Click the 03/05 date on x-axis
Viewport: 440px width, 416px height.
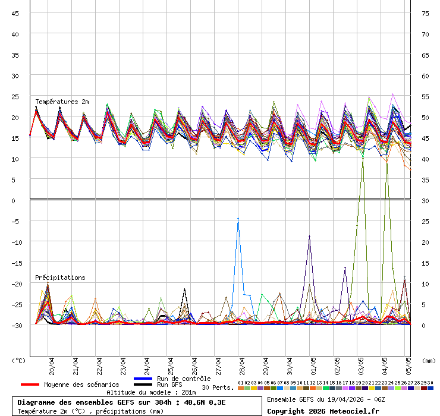click(x=361, y=364)
